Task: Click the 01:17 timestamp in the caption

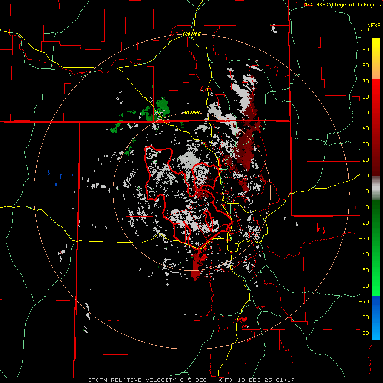Action: tap(287, 380)
